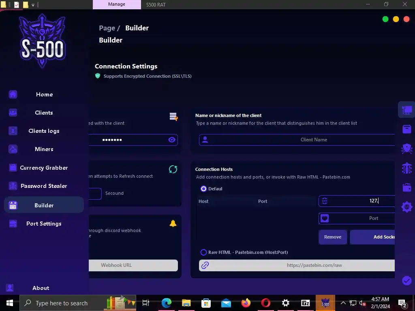This screenshot has height=311, width=415.
Task: Click the Password Stealer sidebar icon
Action: [13, 186]
